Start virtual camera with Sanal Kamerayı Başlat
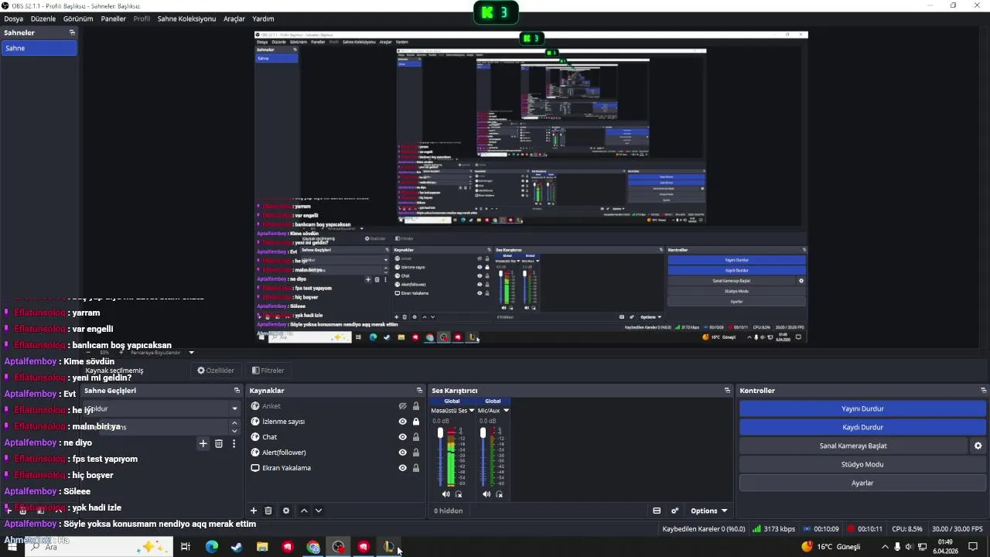Screen dimensions: 990x557 (853, 446)
